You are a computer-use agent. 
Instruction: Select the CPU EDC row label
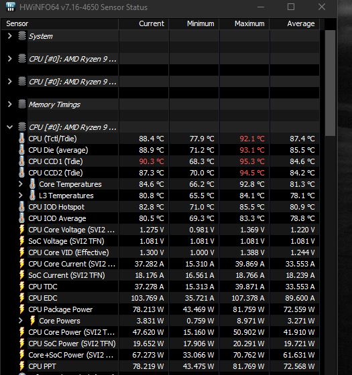click(x=43, y=298)
